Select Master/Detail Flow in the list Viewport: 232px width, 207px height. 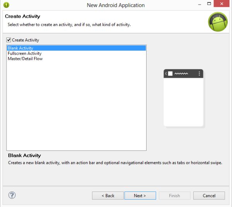[x=76, y=59]
